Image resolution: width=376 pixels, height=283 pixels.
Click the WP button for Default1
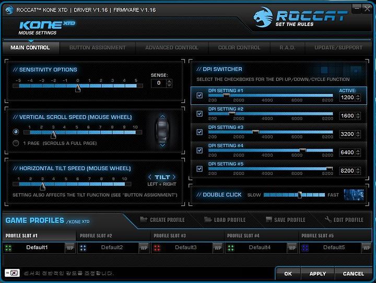pos(70,248)
